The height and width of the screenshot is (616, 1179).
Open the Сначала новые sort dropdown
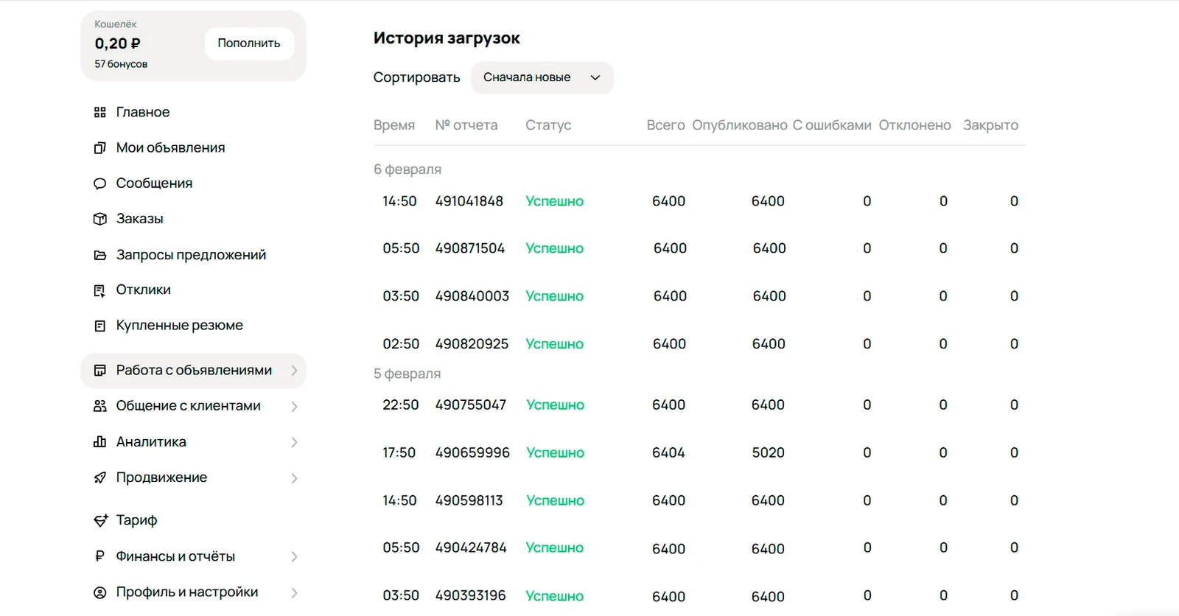coord(542,77)
